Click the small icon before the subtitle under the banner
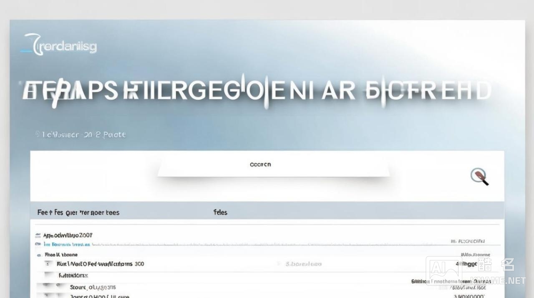 coord(38,134)
